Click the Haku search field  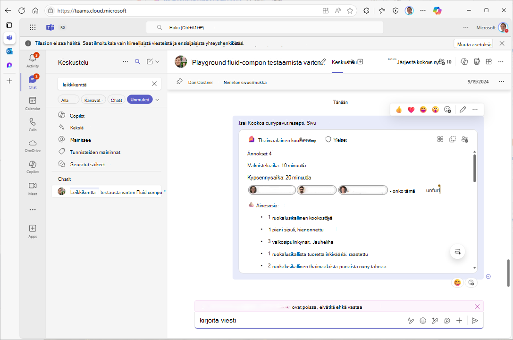(x=265, y=27)
